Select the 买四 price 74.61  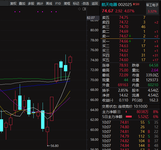[x=124, y=55]
